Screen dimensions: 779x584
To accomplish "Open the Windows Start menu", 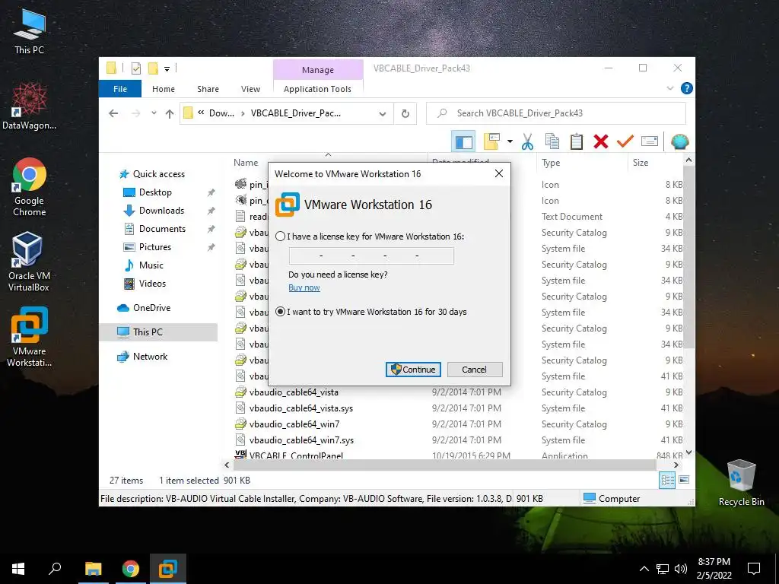I will click(18, 569).
